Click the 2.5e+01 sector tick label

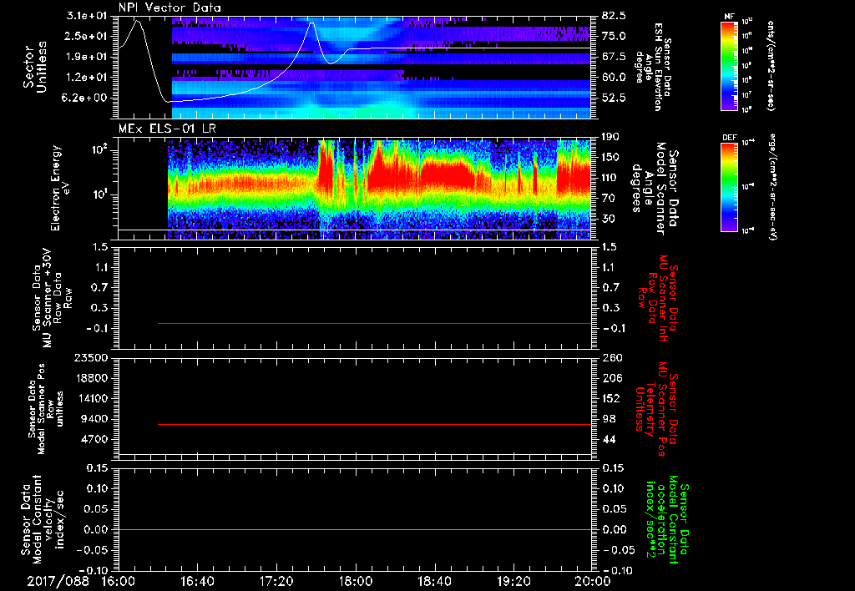(86, 36)
